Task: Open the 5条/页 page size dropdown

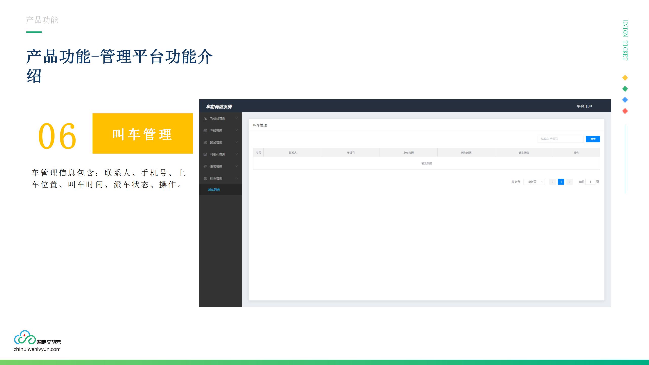Action: click(534, 182)
